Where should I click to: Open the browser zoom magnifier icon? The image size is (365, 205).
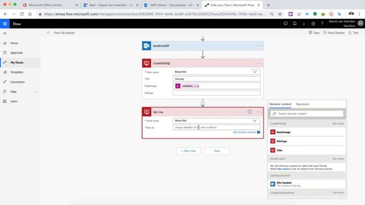(x=271, y=14)
